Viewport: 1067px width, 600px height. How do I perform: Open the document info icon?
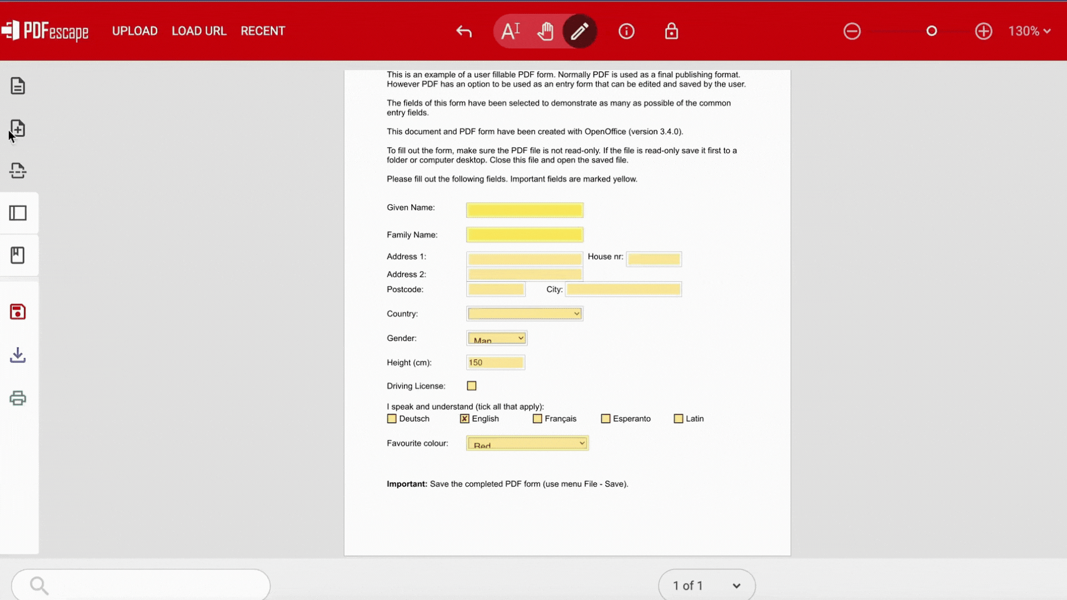pyautogui.click(x=626, y=32)
